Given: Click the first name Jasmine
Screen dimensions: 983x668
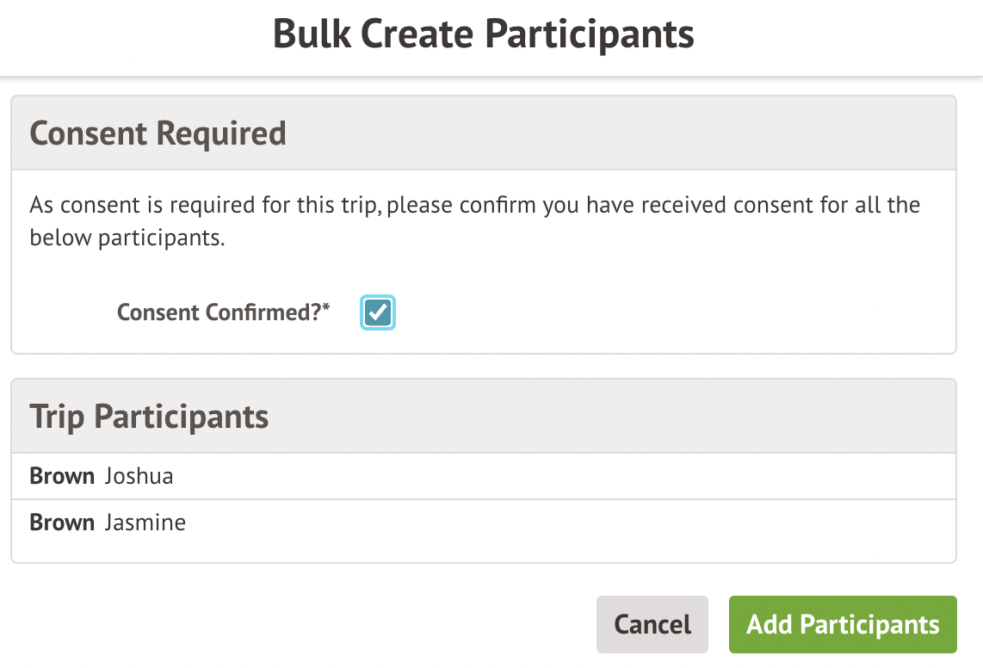Looking at the screenshot, I should tap(145, 523).
